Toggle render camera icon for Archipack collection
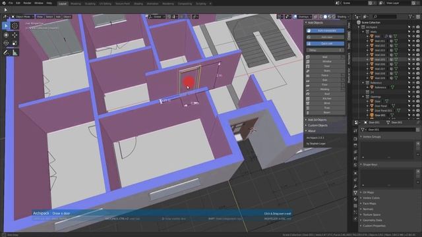The width and height of the screenshot is (422, 237). click(418, 27)
